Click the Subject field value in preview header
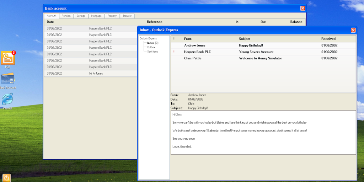This screenshot has height=182, width=364. tap(198, 108)
